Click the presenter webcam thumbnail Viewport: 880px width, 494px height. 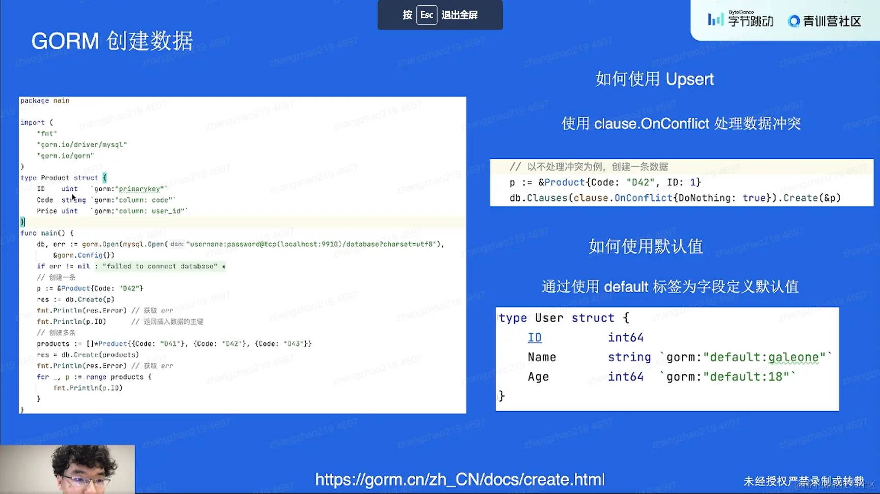coord(68,469)
